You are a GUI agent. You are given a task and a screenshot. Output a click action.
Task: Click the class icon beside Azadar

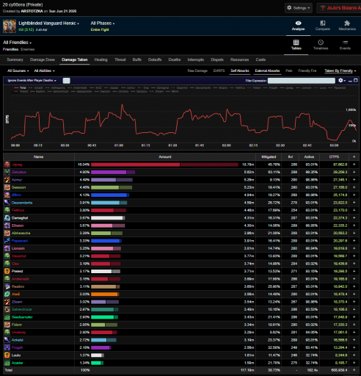pyautogui.click(x=7, y=363)
